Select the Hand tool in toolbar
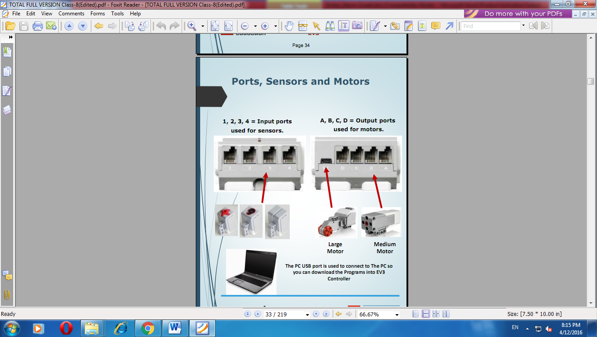597x337 pixels. pos(289,26)
